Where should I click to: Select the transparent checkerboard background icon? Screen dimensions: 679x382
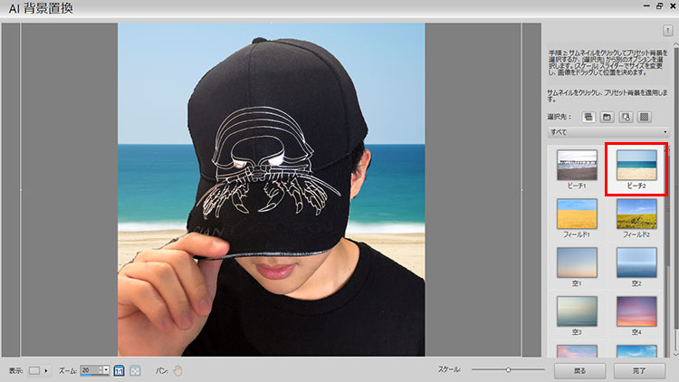[x=645, y=117]
